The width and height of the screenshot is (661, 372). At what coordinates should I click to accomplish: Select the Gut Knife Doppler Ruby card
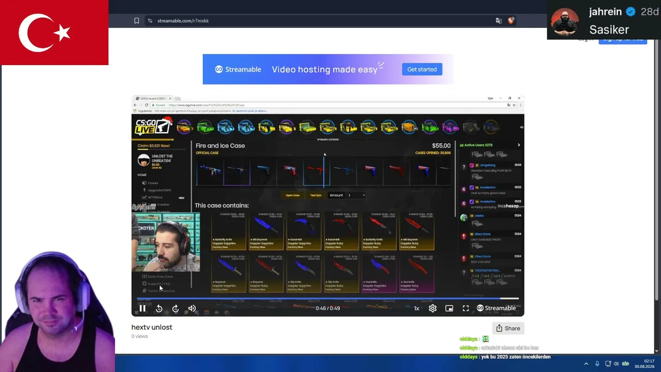pos(417,273)
